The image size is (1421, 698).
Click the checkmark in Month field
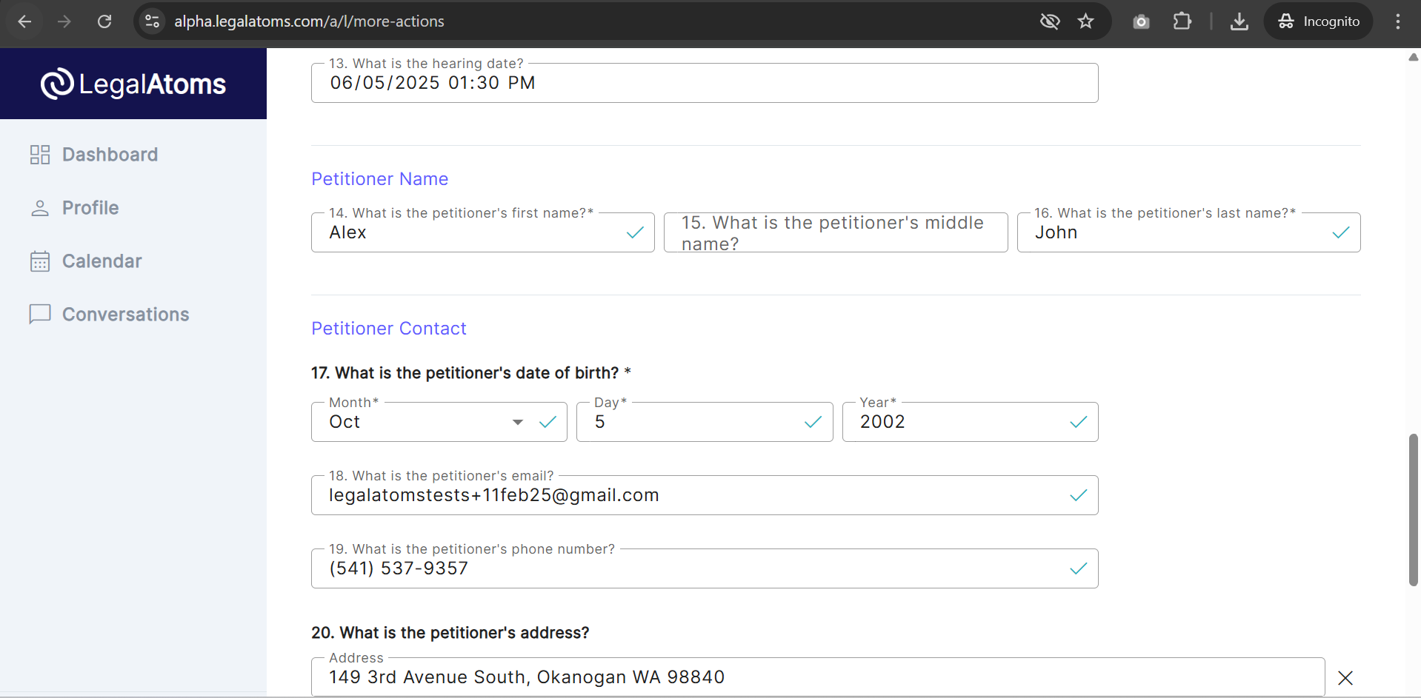[548, 422]
